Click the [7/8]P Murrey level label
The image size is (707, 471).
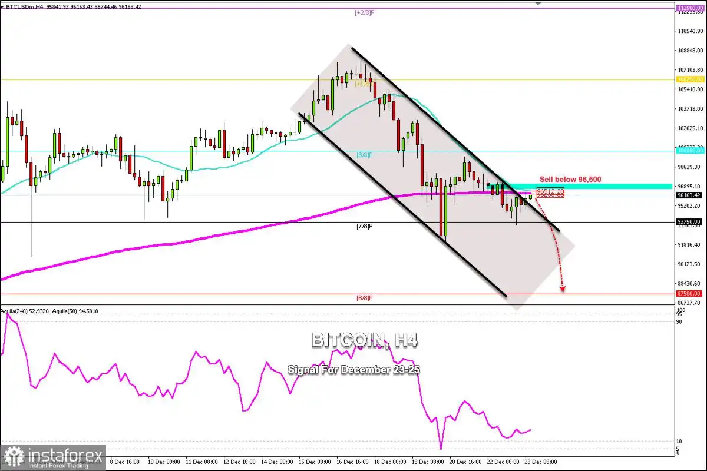(x=365, y=226)
